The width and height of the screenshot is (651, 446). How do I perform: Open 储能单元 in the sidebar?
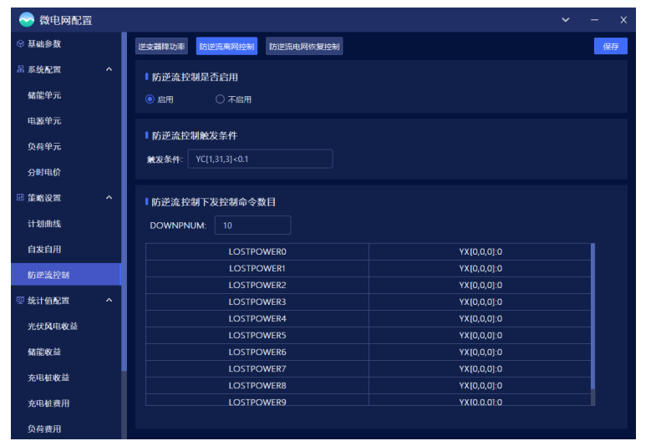[x=44, y=95]
